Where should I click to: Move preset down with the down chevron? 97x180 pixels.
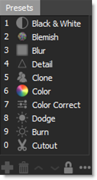pos(55,168)
